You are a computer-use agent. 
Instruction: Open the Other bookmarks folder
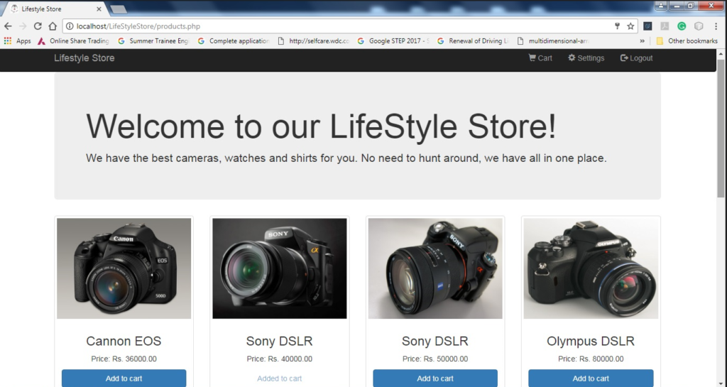point(687,40)
